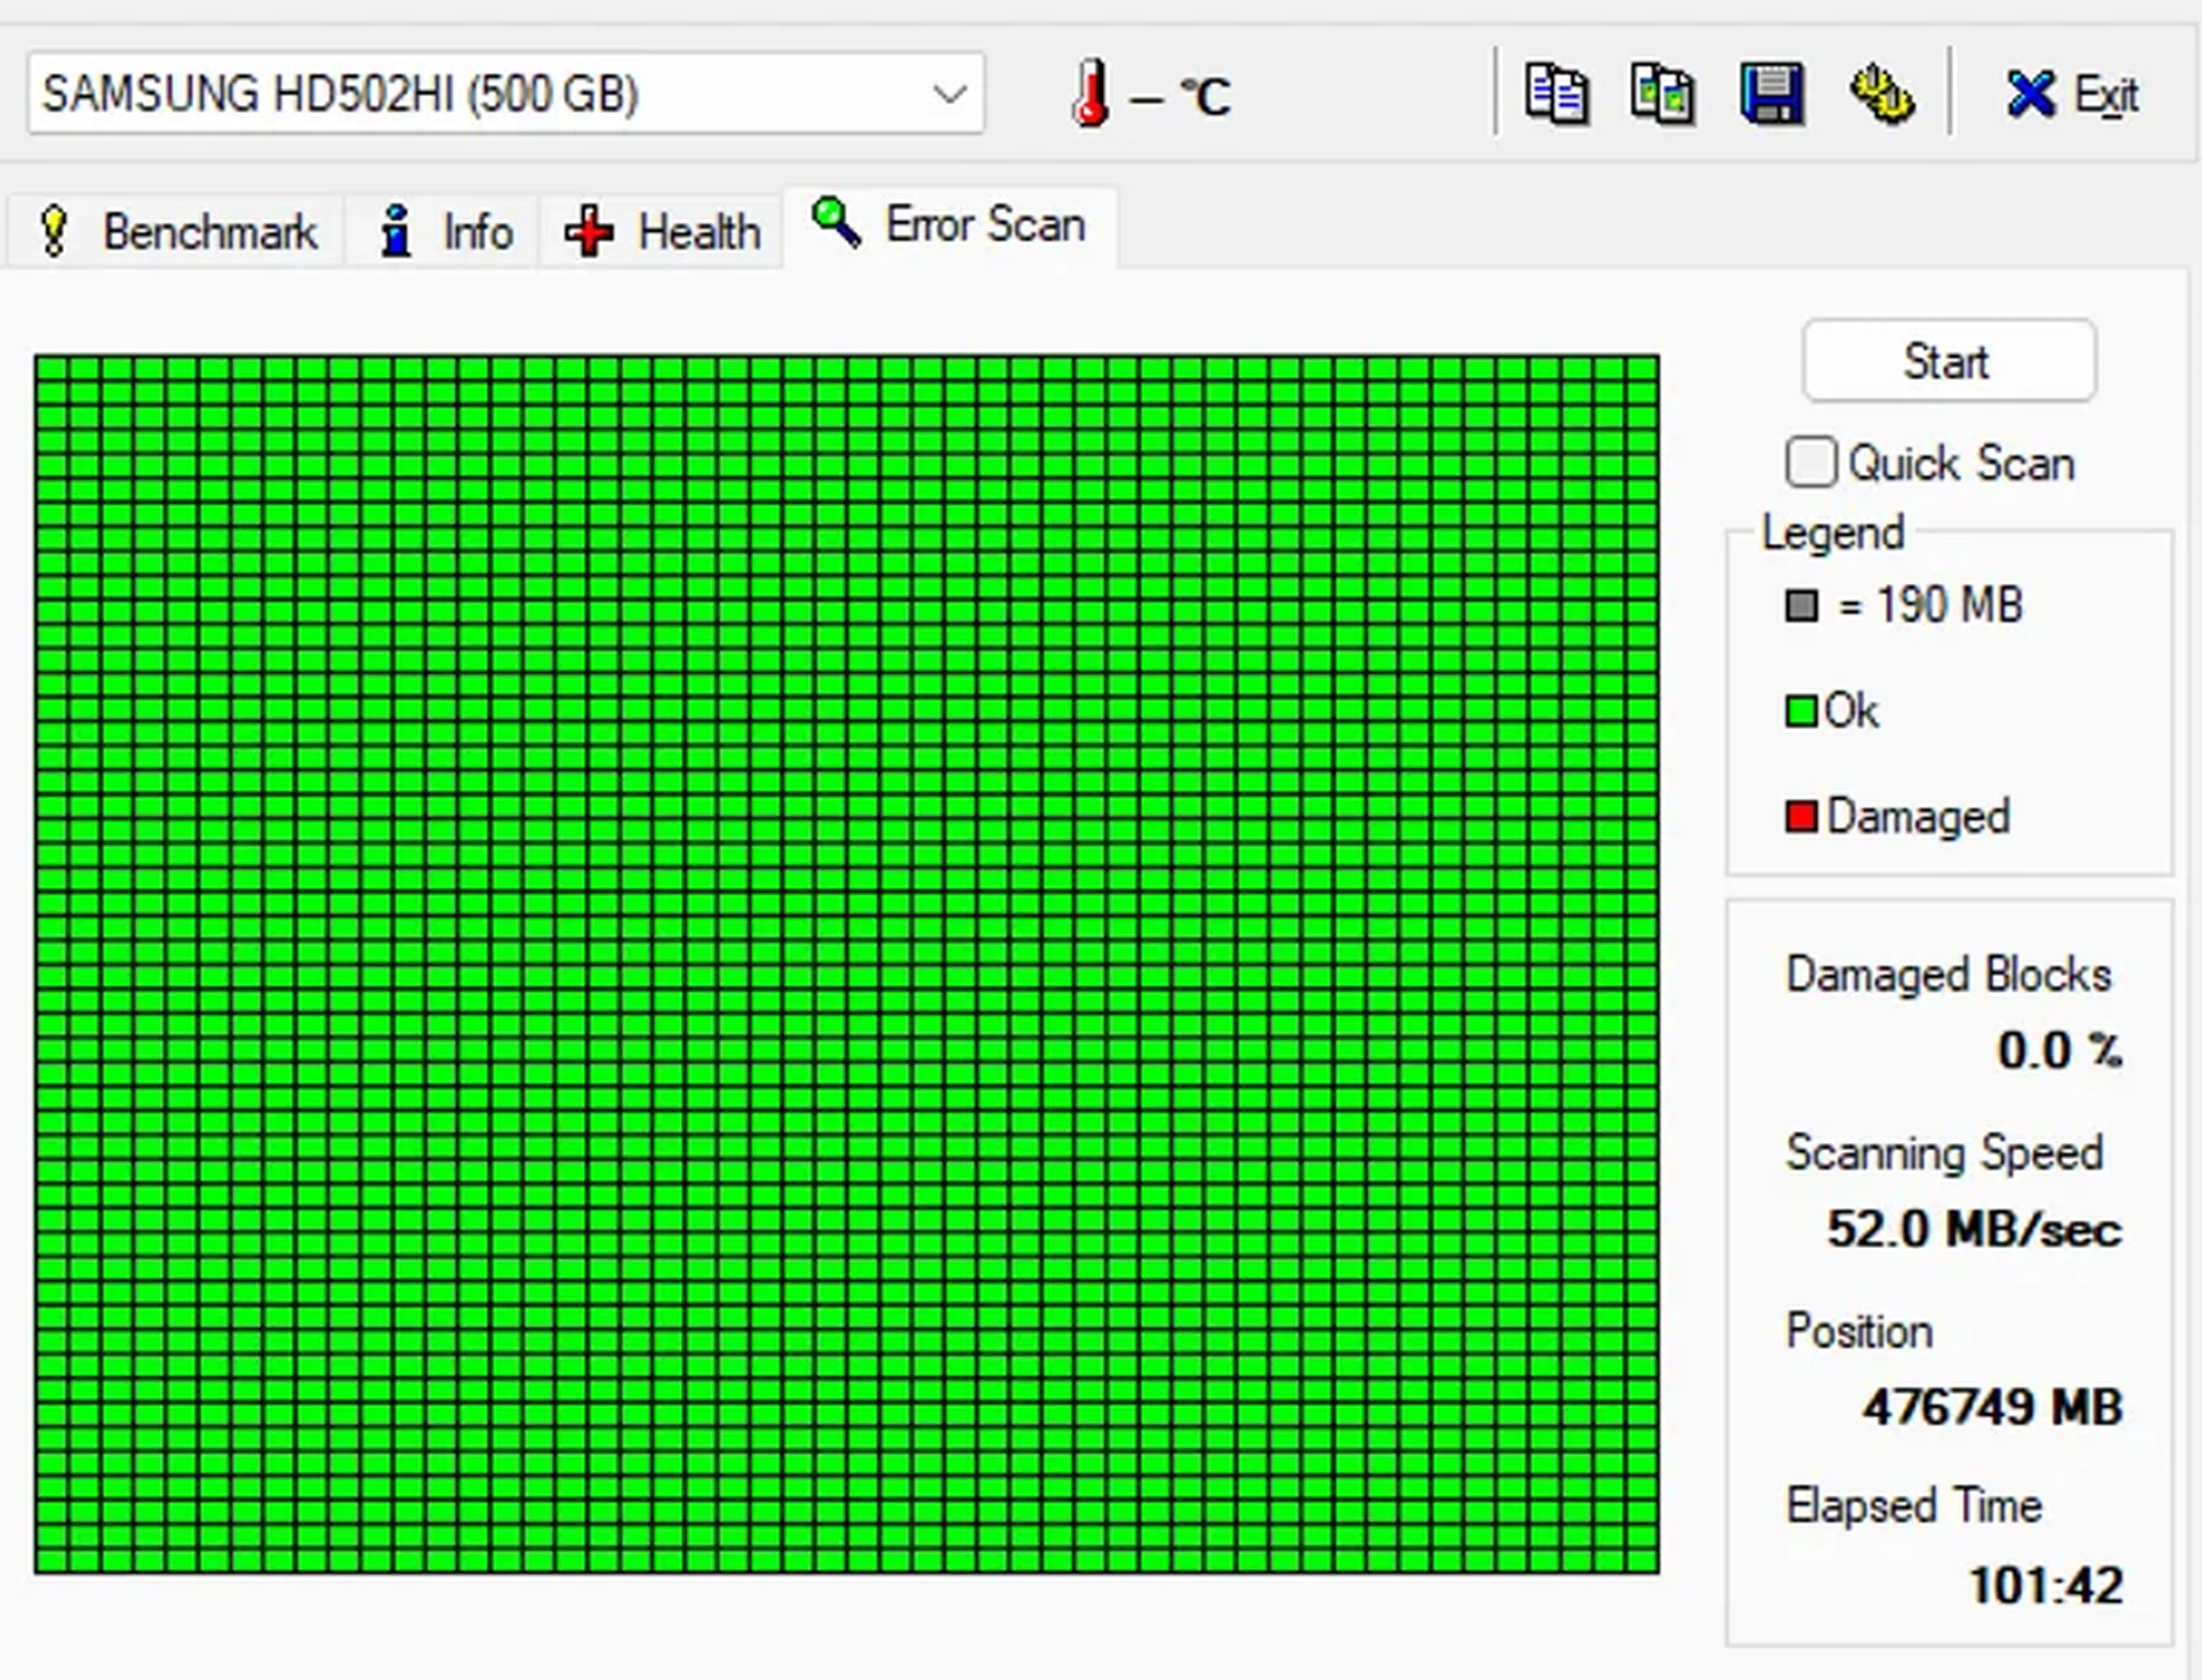Click the Scanning Speed label
The height and width of the screenshot is (1680, 2202).
1944,1154
